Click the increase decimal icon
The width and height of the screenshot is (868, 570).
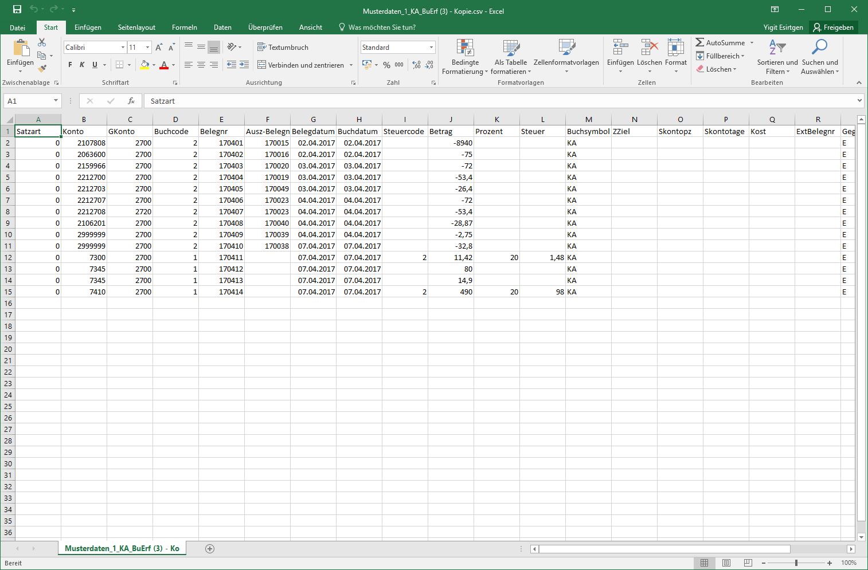point(416,65)
